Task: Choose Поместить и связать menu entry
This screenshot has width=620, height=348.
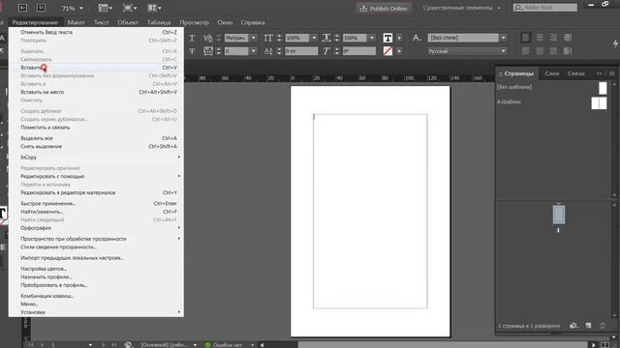Action: (x=96, y=128)
